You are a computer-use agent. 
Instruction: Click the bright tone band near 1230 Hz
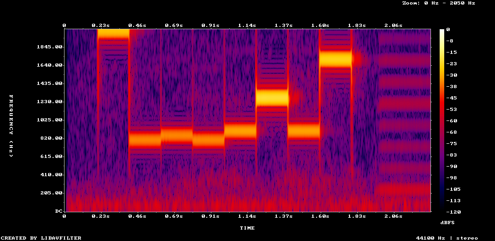[x=272, y=98]
